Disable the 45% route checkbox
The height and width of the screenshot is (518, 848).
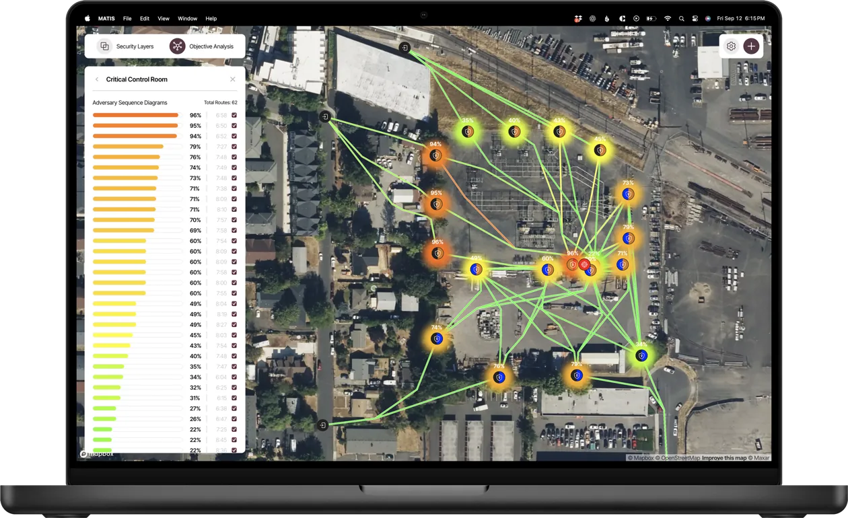234,335
